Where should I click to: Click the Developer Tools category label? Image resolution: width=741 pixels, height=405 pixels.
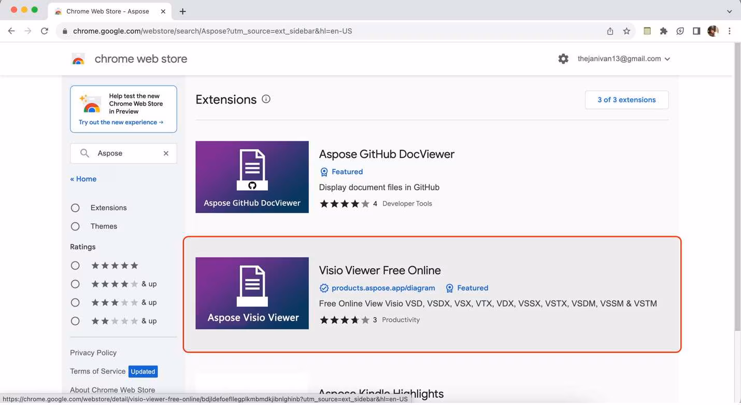(407, 204)
